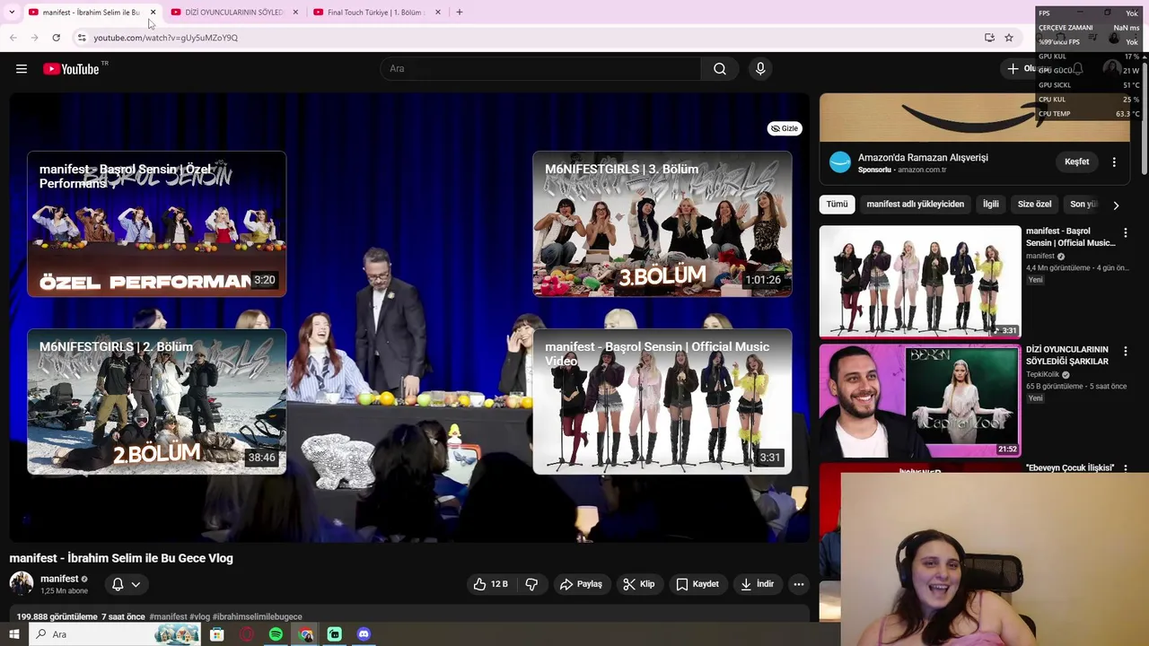The width and height of the screenshot is (1149, 646).
Task: Open the Amazon ad options three-dot menu
Action: [1114, 162]
